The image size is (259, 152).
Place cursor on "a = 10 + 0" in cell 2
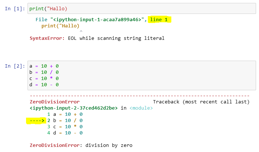(x=44, y=66)
